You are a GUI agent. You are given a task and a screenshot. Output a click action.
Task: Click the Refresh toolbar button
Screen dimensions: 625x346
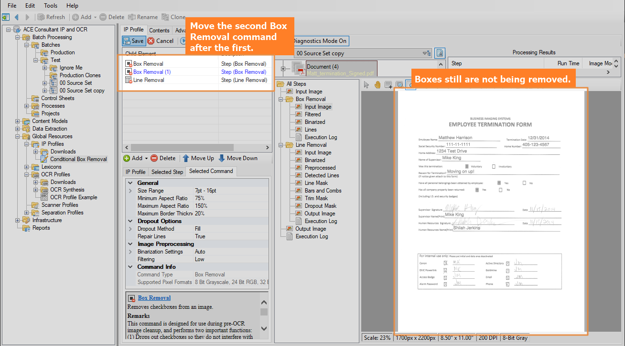(51, 17)
